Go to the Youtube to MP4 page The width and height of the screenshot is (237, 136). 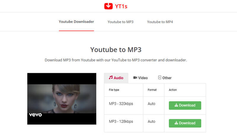(160, 22)
